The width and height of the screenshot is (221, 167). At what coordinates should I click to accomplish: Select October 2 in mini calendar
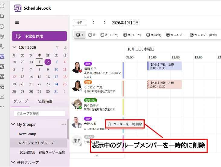(48, 62)
